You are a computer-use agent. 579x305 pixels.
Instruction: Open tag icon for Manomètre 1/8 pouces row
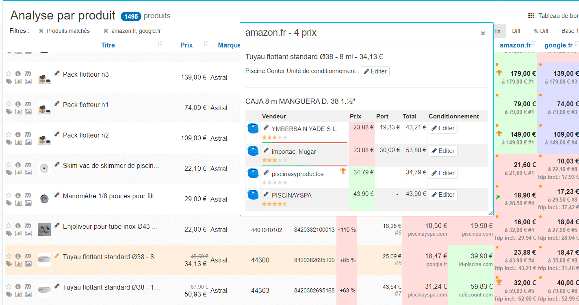point(9,203)
